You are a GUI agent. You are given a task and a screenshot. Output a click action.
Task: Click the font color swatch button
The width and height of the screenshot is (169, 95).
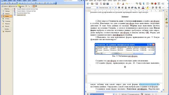(x=143, y=8)
